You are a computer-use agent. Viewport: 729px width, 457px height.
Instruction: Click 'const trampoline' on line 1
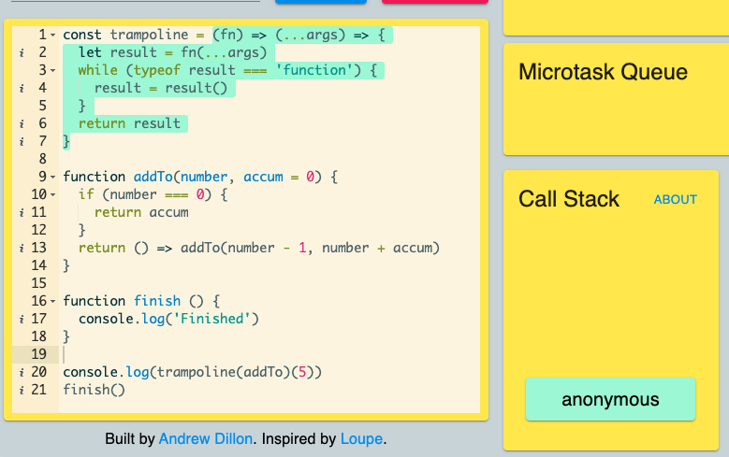click(125, 35)
